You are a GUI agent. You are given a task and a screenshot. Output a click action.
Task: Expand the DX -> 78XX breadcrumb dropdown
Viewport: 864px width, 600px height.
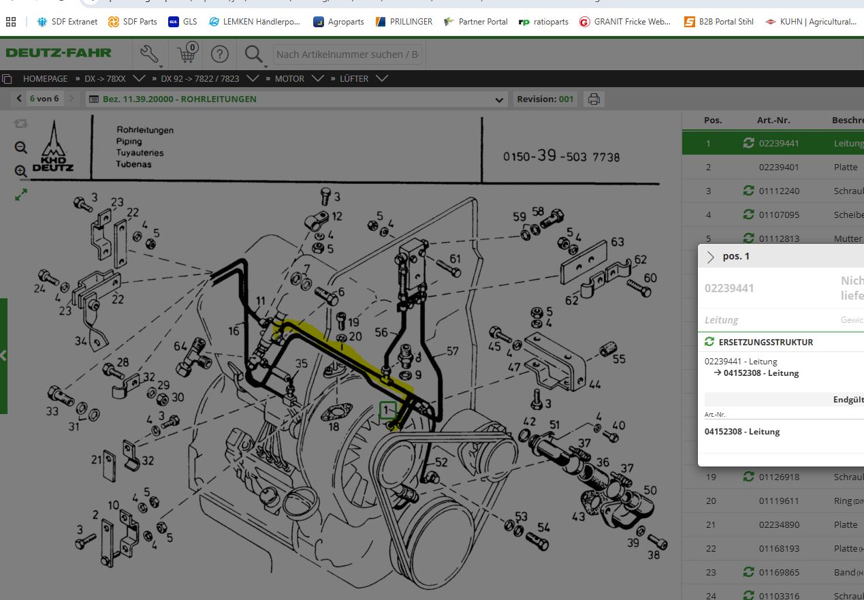pos(139,78)
